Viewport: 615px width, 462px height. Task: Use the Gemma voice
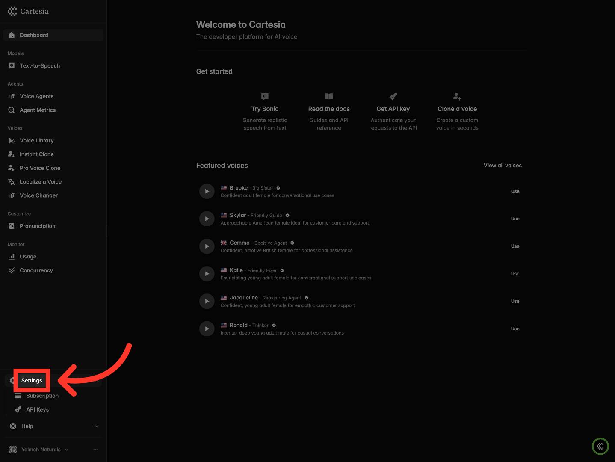(515, 246)
